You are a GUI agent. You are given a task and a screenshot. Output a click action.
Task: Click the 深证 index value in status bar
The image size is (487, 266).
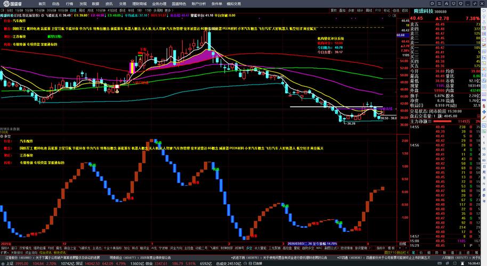[x=92, y=263]
